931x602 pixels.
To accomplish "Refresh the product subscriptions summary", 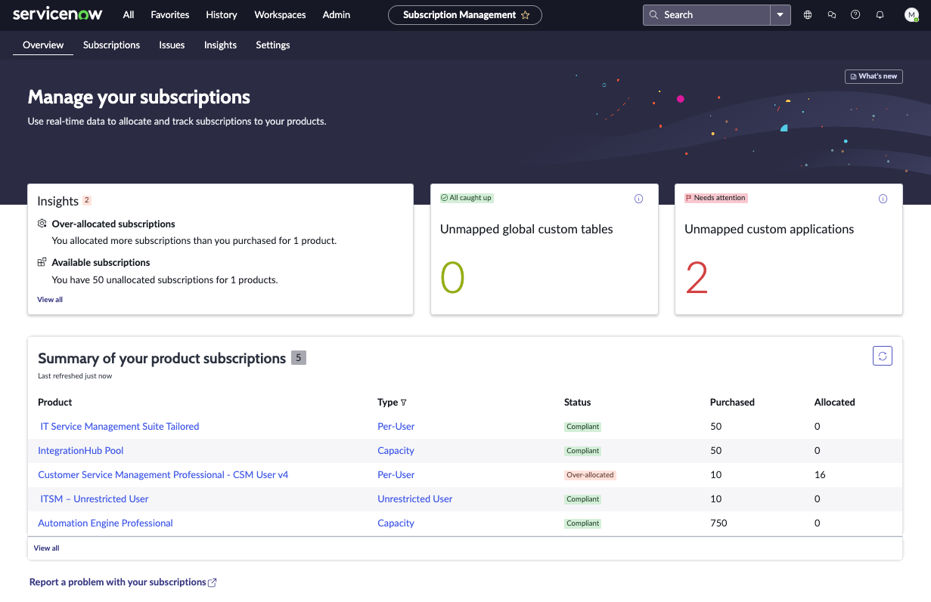I will pos(882,356).
